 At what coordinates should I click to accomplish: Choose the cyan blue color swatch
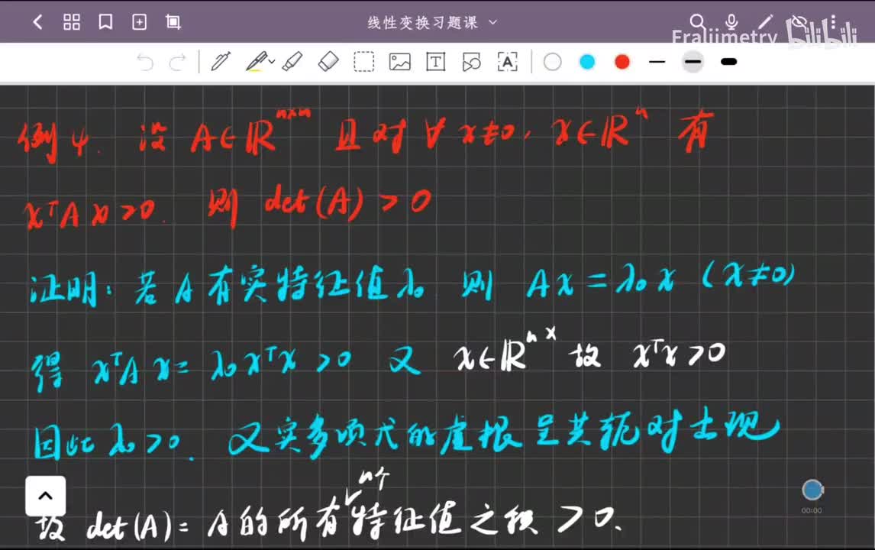587,61
